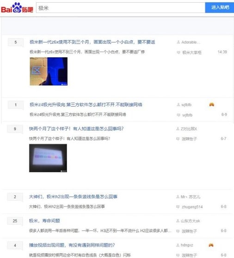This screenshot has width=234, height=258.
Task: Open author Mr、苏艺儿 profile
Action: click(191, 197)
